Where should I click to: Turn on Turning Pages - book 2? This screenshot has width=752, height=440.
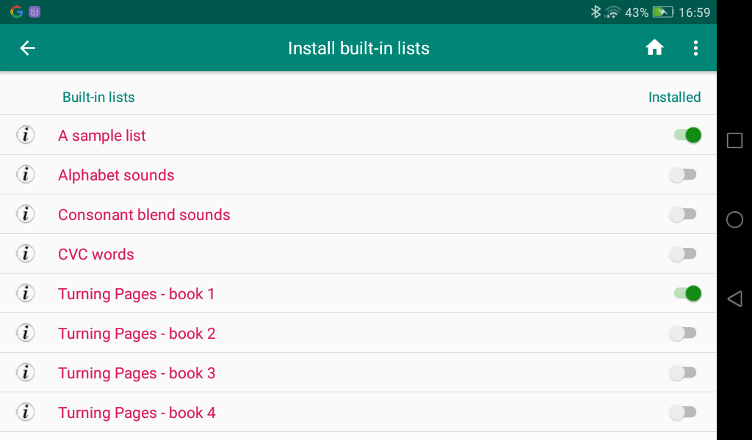683,332
